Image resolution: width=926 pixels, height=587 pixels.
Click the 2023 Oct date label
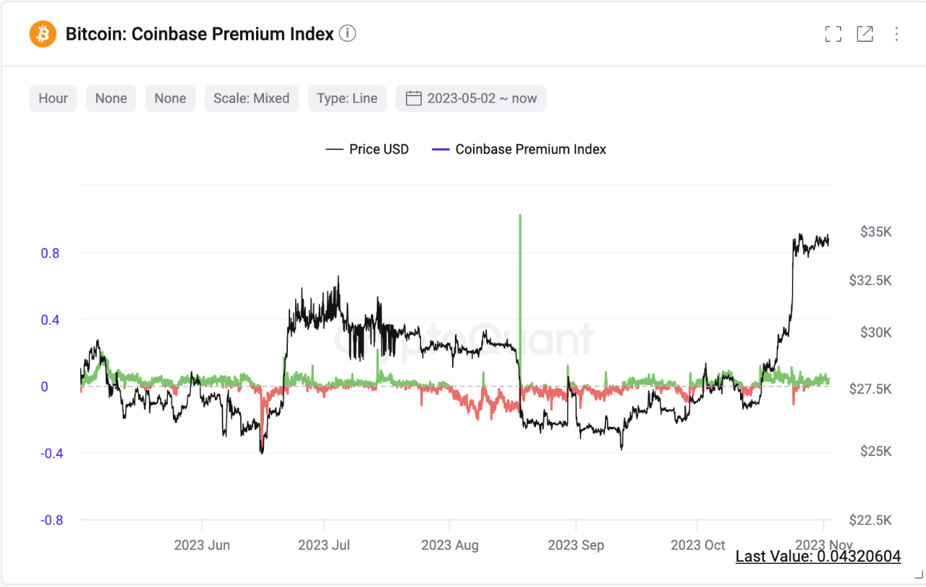(x=697, y=545)
